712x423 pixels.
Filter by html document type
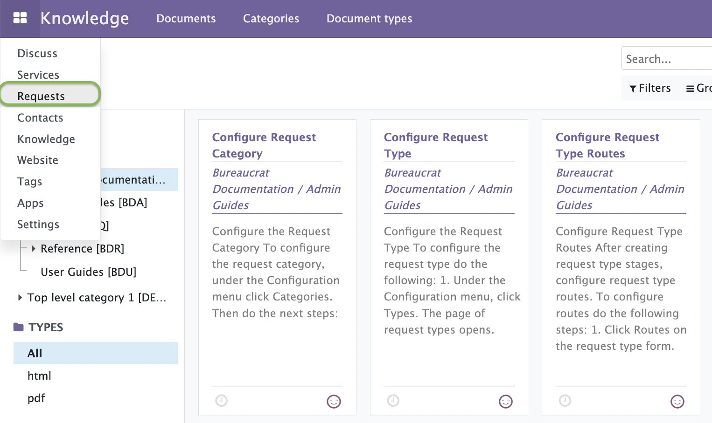tap(39, 375)
